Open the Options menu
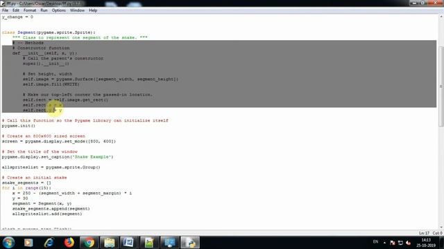This screenshot has width=444, height=249. tap(58, 10)
